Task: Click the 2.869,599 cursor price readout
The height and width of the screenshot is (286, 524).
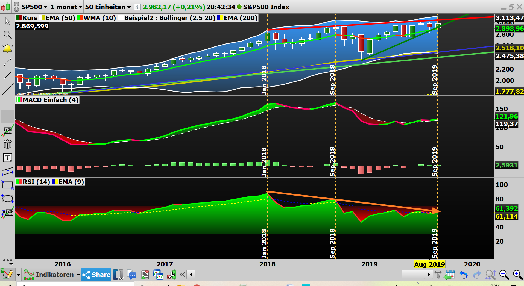Action: (x=32, y=26)
